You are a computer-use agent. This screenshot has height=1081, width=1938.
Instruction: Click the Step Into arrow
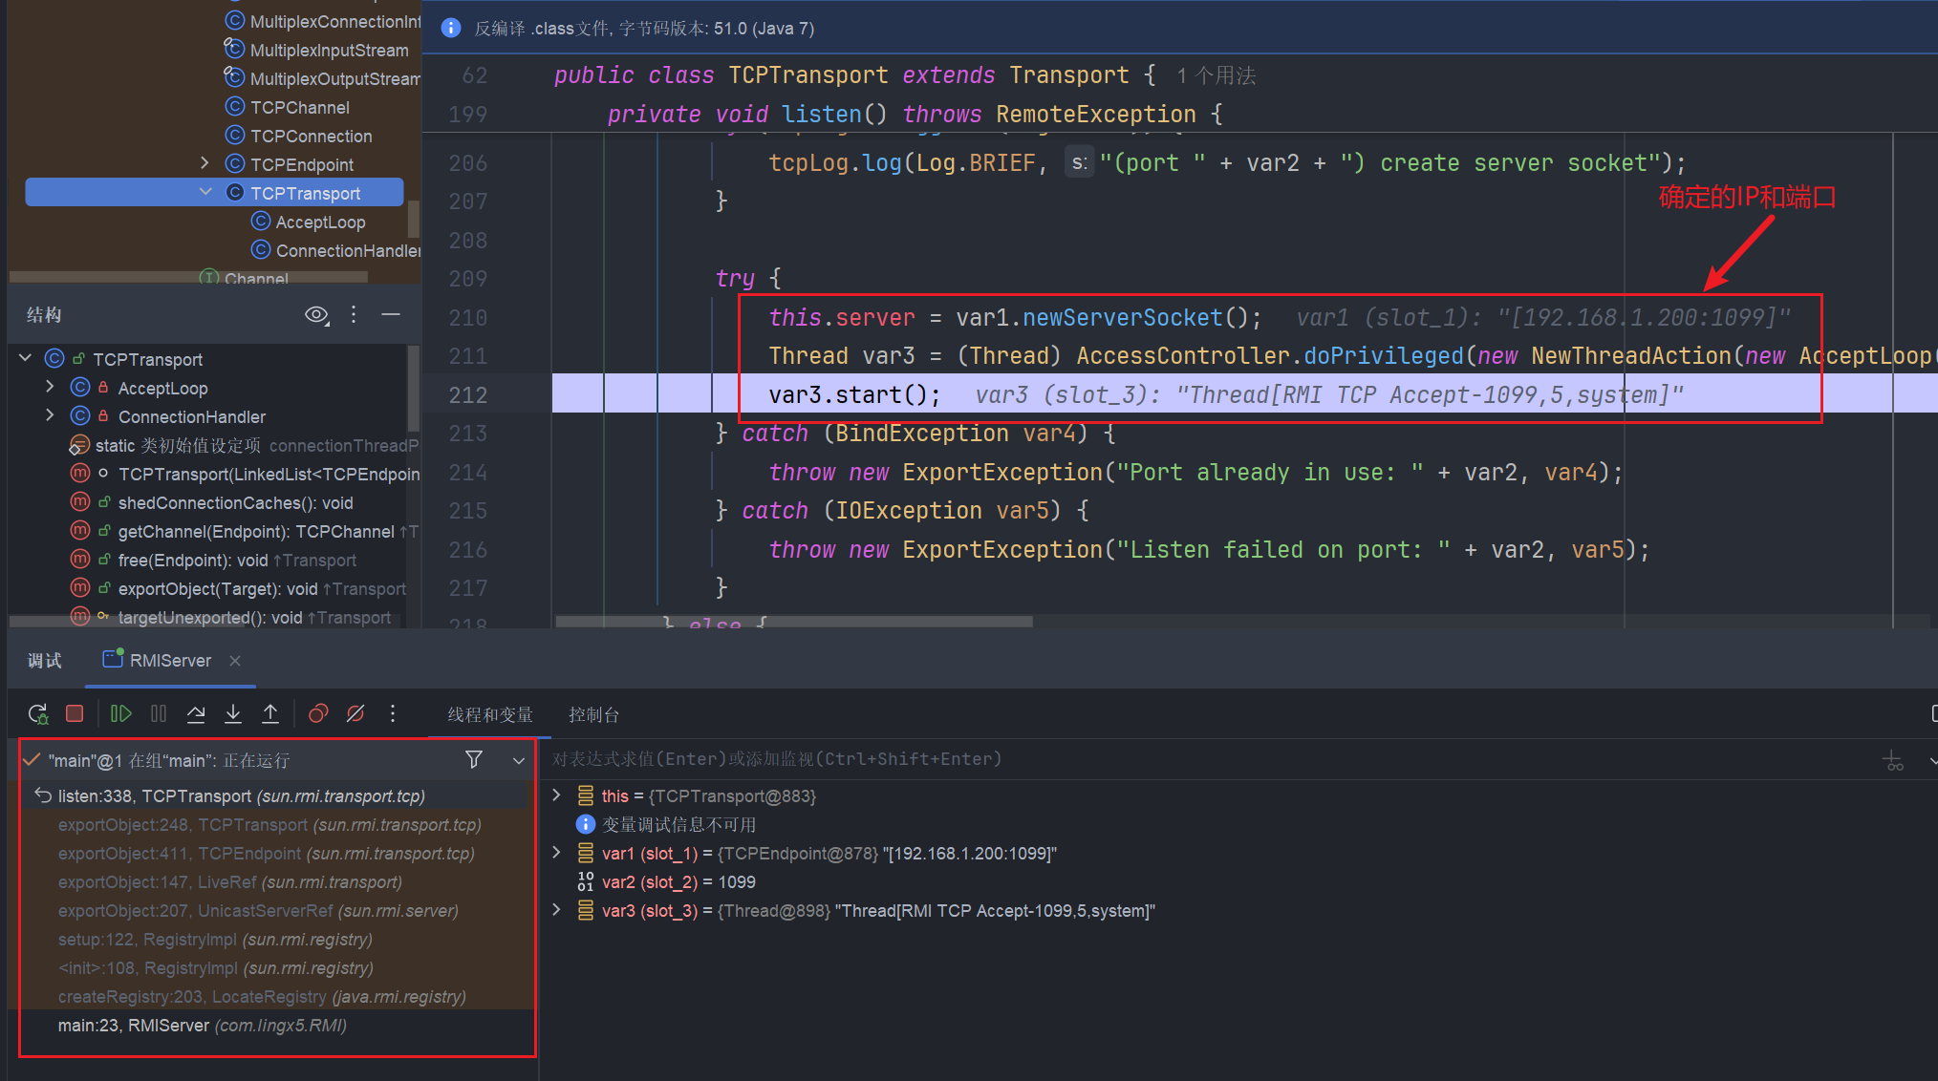(233, 713)
